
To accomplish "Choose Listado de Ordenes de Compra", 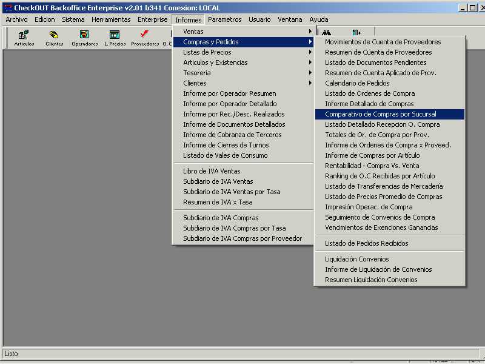I will click(x=390, y=93).
